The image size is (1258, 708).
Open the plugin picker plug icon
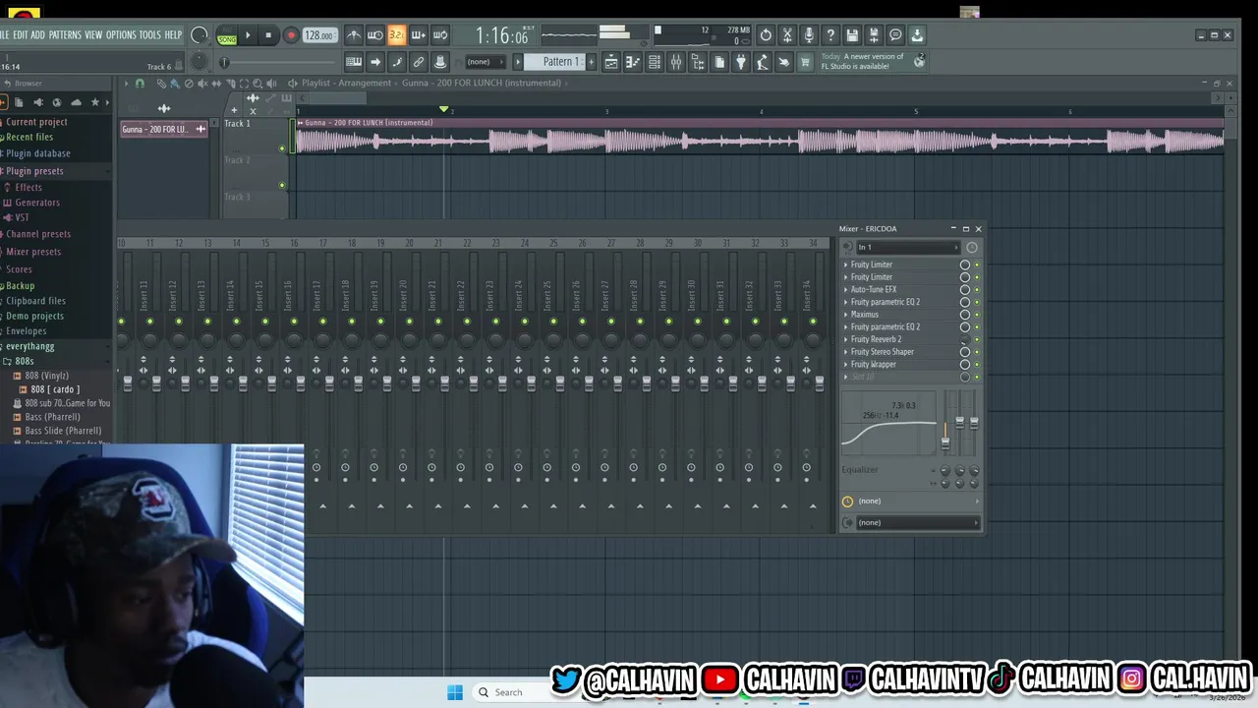coord(740,62)
